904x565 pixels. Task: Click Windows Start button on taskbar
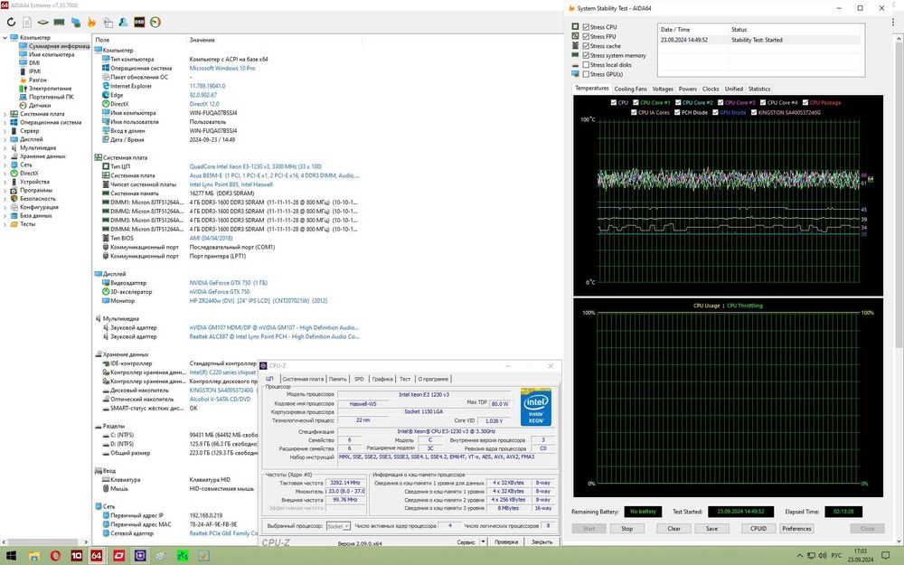12,556
